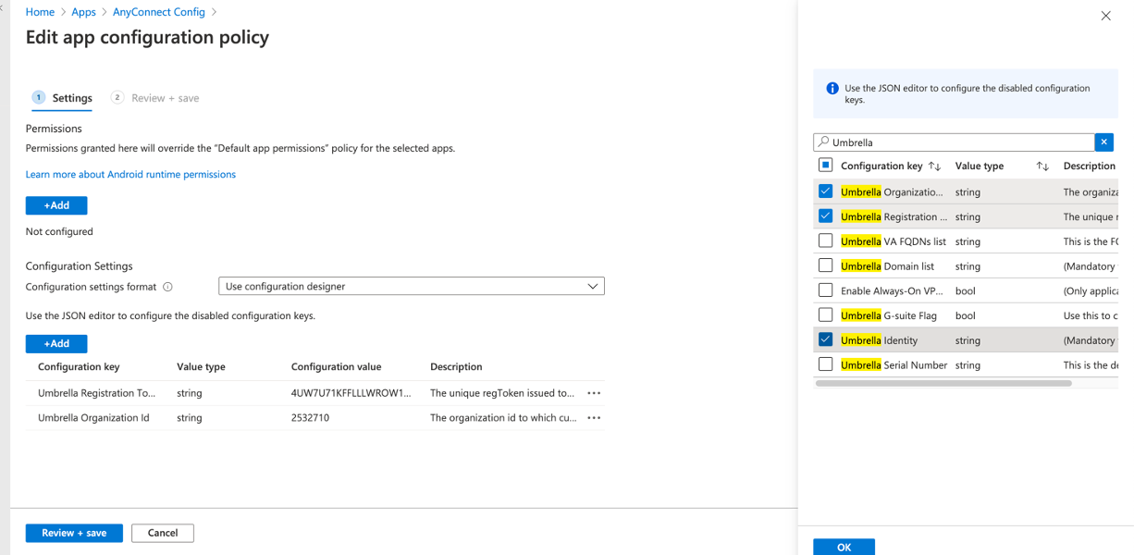Sort by Value type using its arrows

pos(1042,166)
